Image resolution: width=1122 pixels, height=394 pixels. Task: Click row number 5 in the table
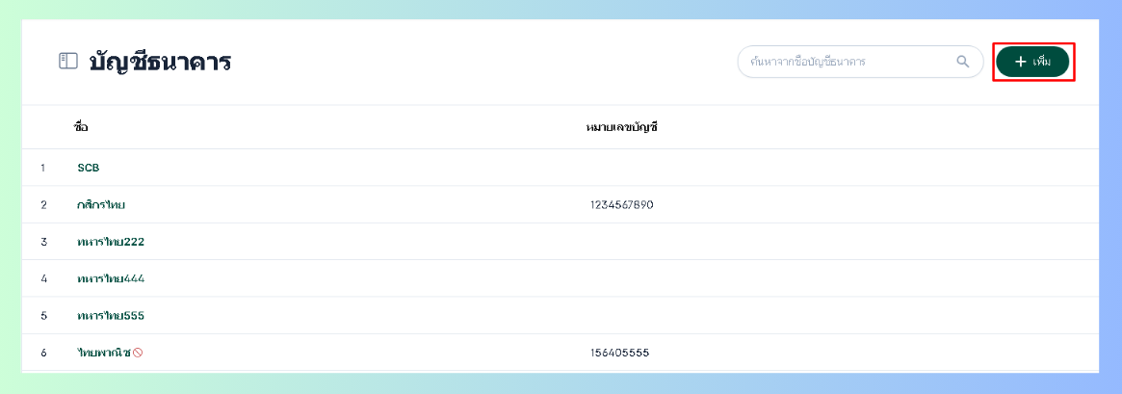43,316
